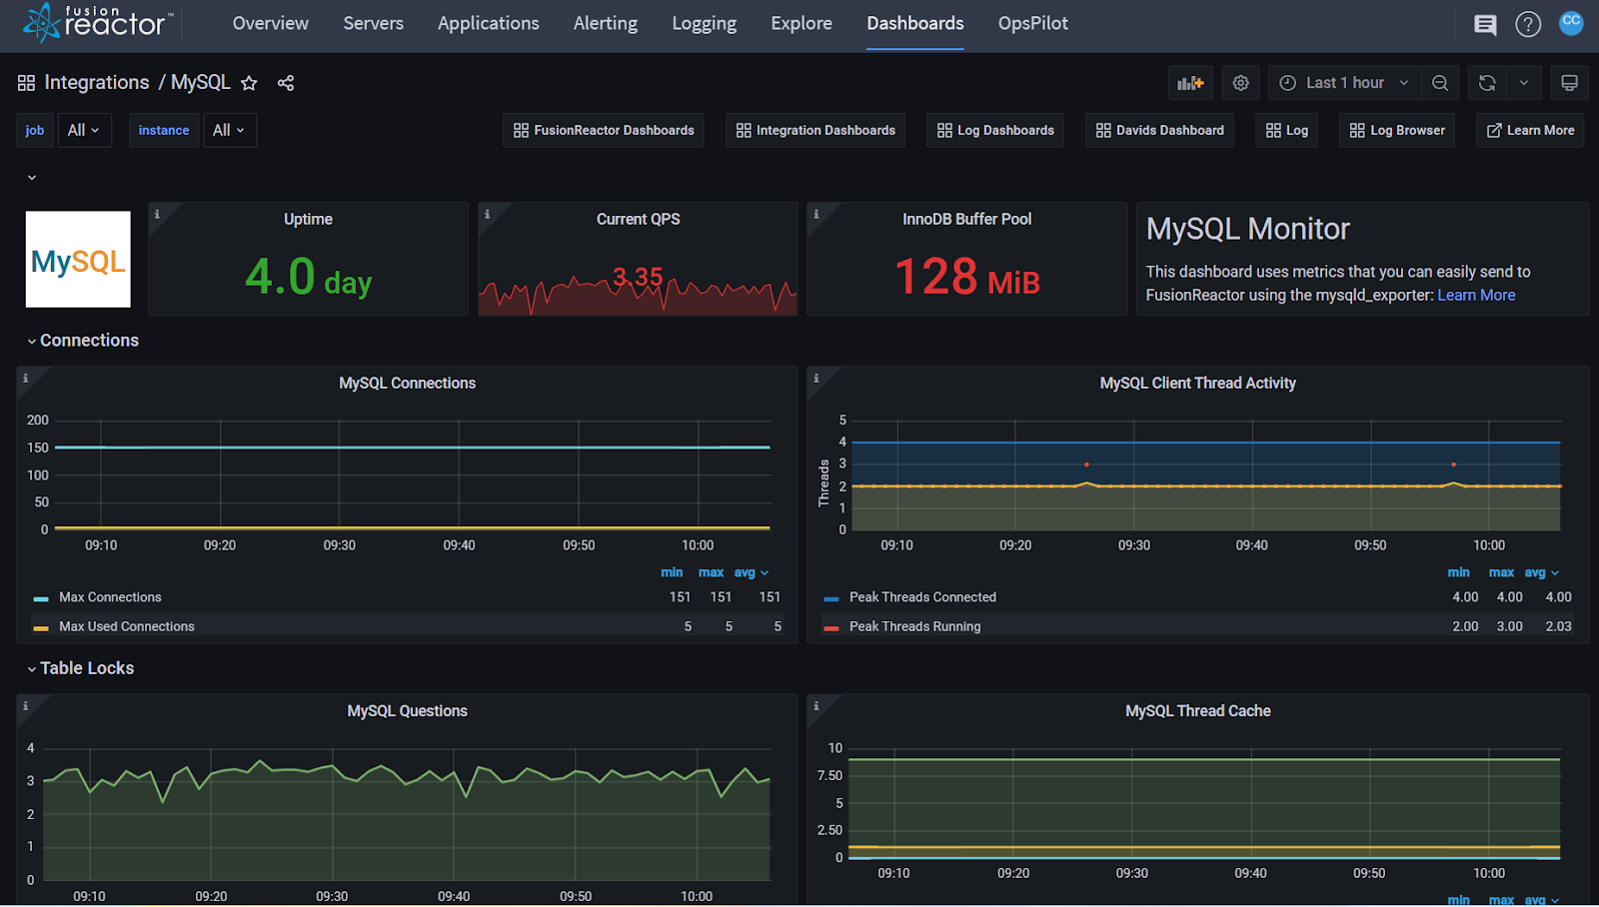This screenshot has width=1599, height=907.
Task: Toggle the unnamed row chevron above MySQL logo
Action: coord(32,178)
